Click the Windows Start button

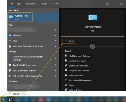point(3,99)
